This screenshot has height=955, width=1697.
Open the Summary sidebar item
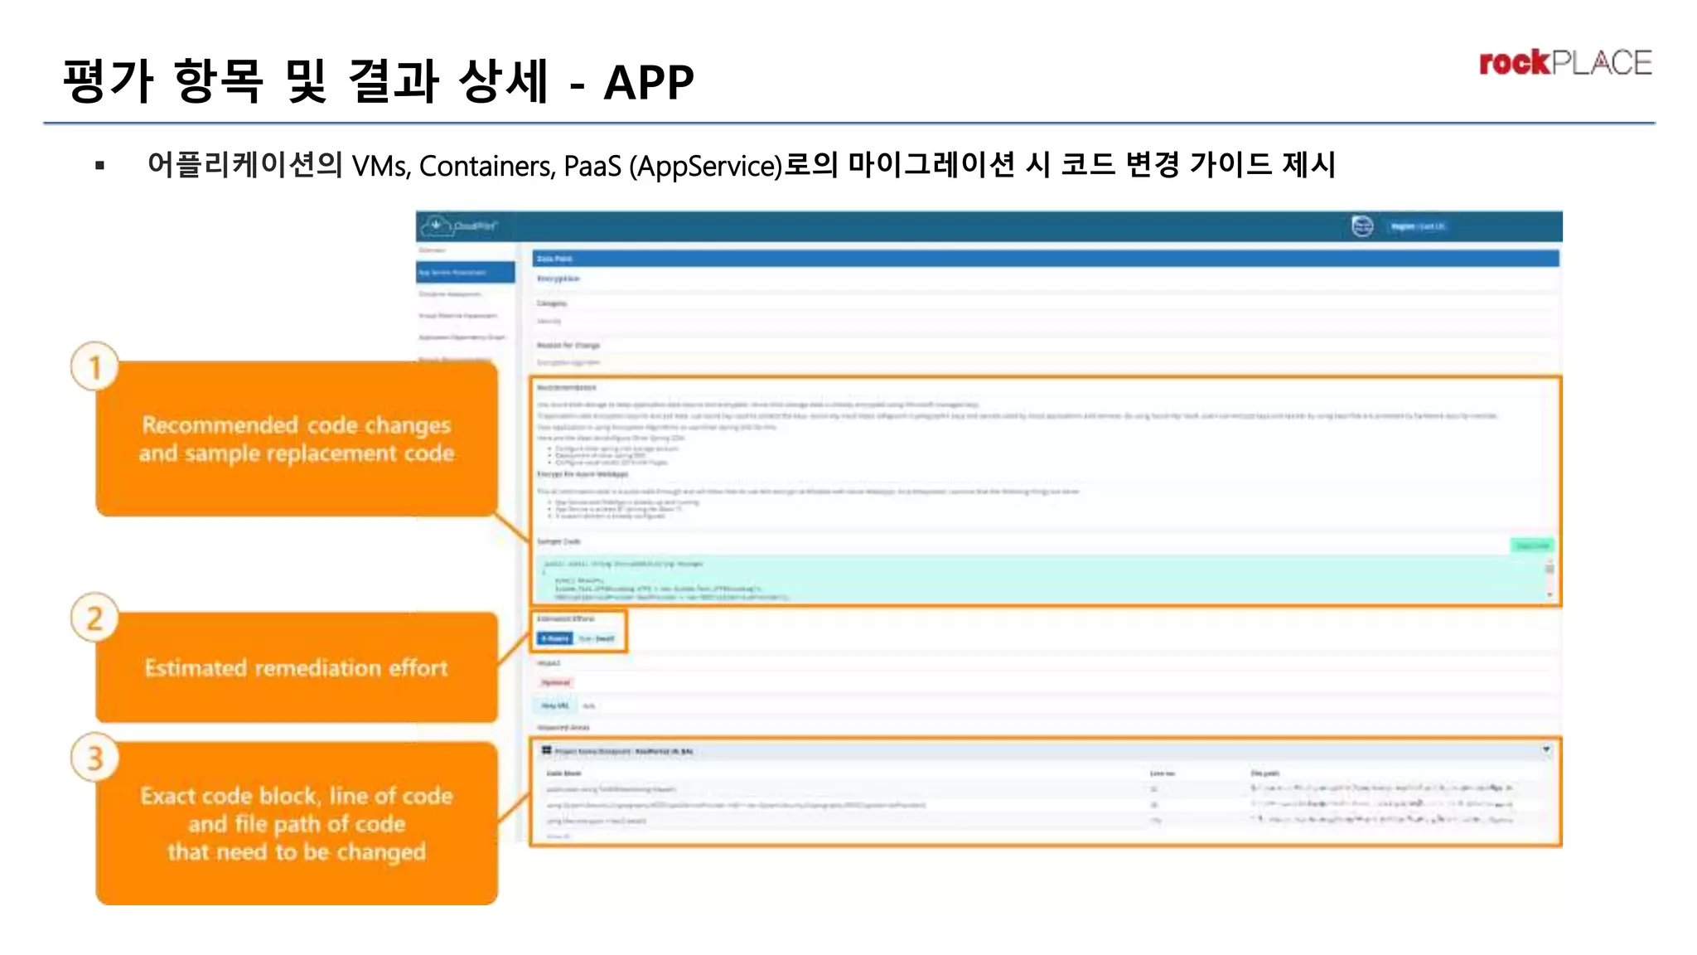[x=433, y=250]
